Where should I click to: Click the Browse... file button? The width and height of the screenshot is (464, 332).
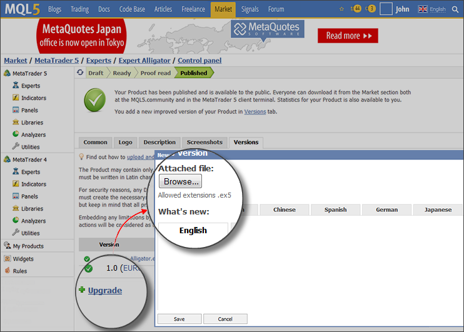click(181, 181)
